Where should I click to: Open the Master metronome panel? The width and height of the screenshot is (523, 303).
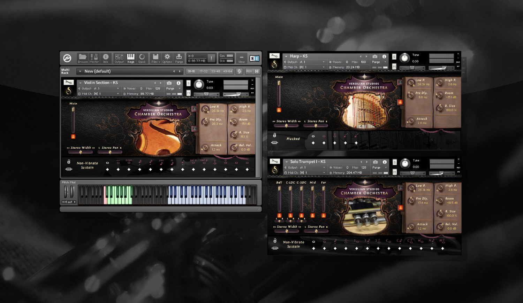click(94, 58)
